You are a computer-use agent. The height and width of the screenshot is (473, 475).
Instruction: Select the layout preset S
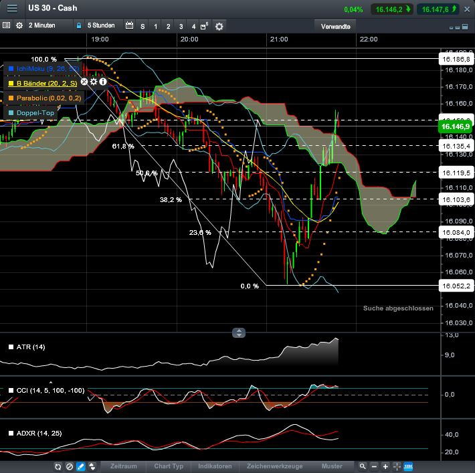coord(142,27)
